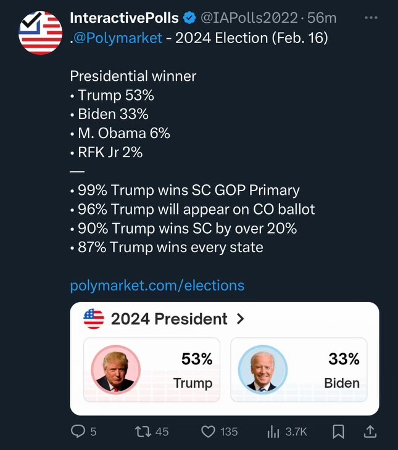Viewport: 398px width, 450px height.
Task: Like the tweet with heart icon
Action: [x=209, y=432]
